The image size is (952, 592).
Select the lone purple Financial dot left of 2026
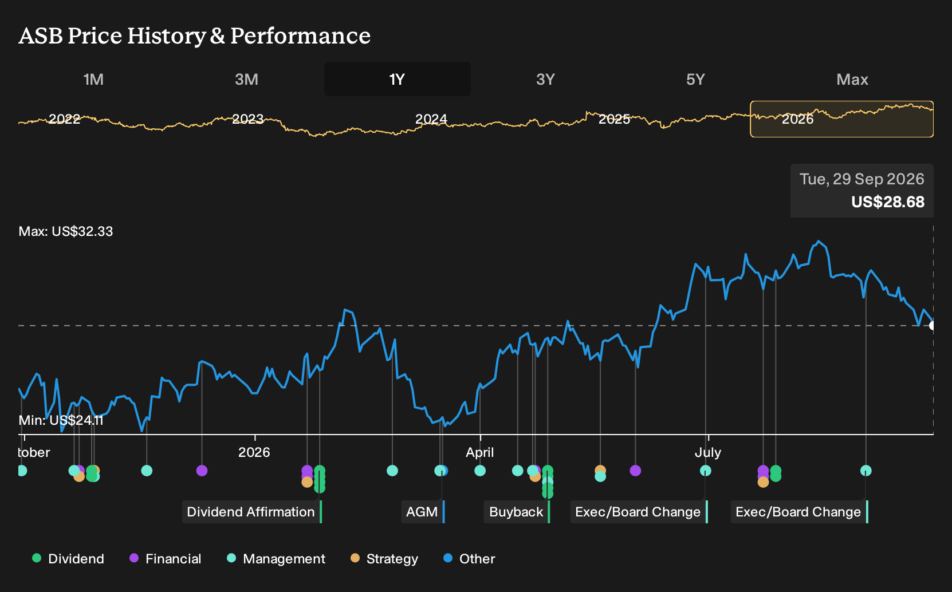click(202, 471)
